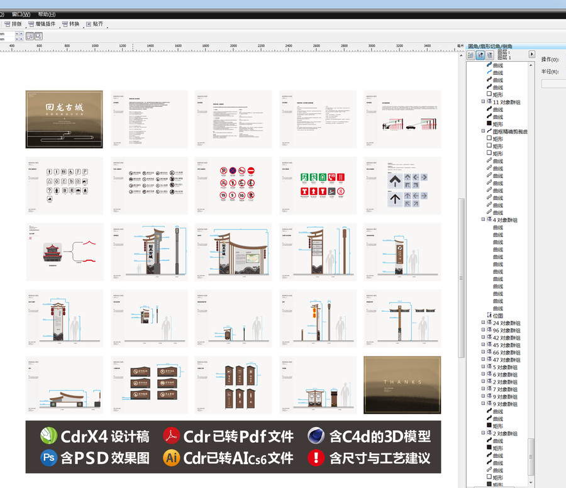Click the 圆角/扇形切角/倒角 docker title

(x=490, y=46)
